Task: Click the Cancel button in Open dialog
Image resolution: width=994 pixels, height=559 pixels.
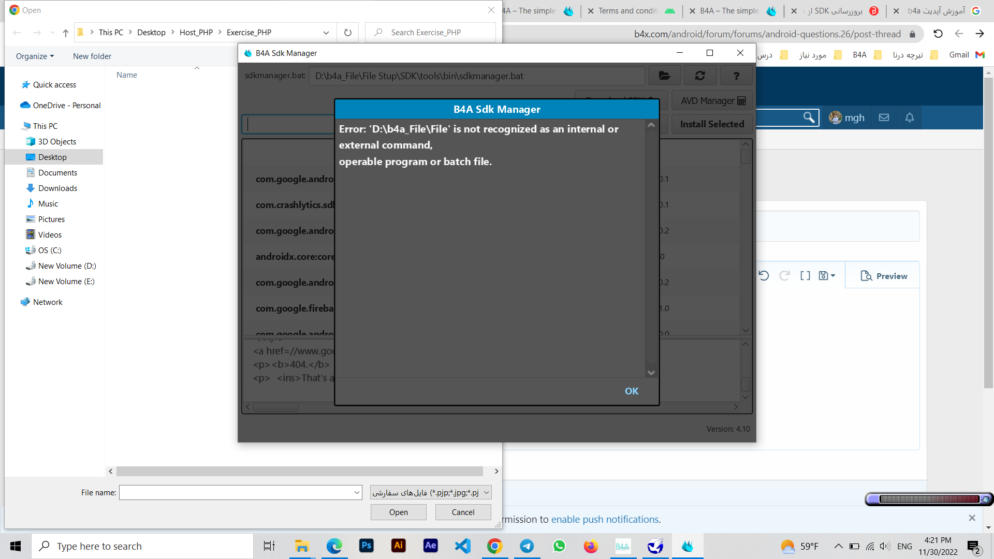Action: tap(462, 512)
